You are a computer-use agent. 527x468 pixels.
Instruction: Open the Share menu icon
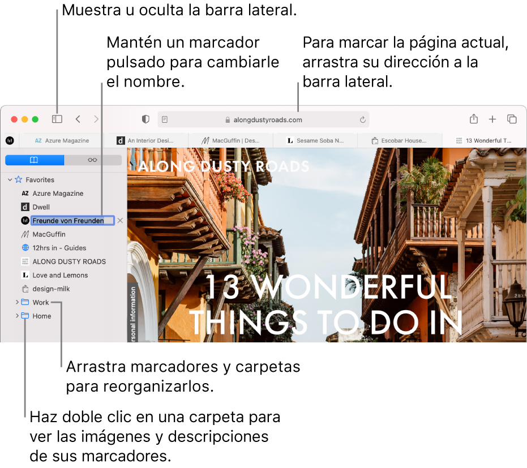point(474,119)
